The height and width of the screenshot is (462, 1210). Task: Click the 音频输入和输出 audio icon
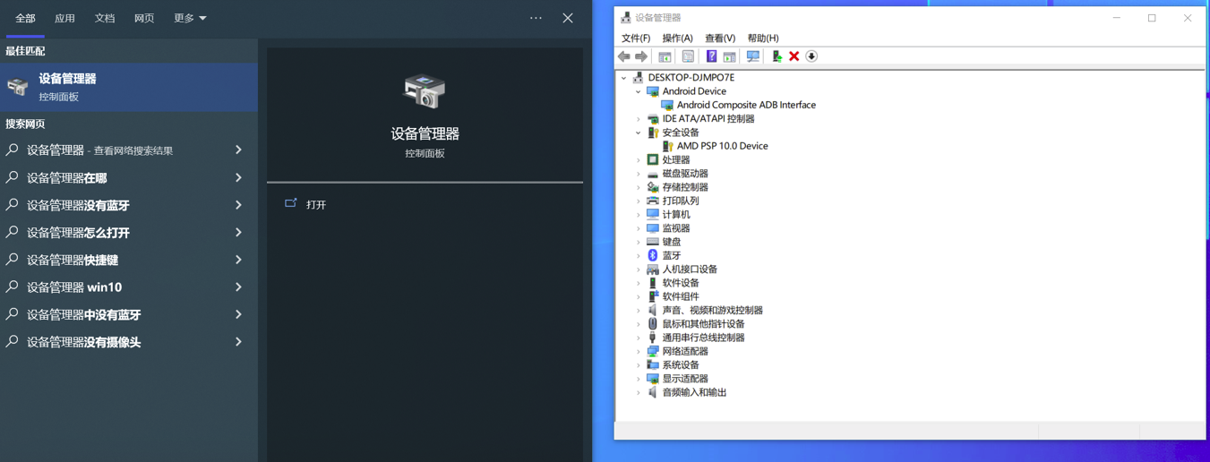[x=653, y=392]
